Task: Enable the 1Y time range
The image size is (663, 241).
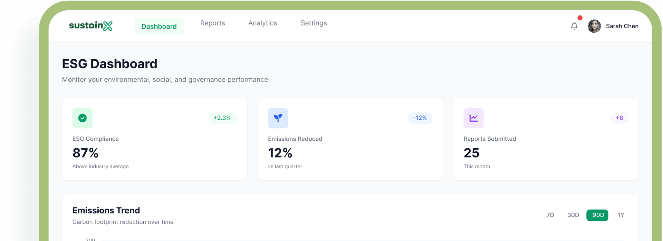Action: (x=621, y=215)
